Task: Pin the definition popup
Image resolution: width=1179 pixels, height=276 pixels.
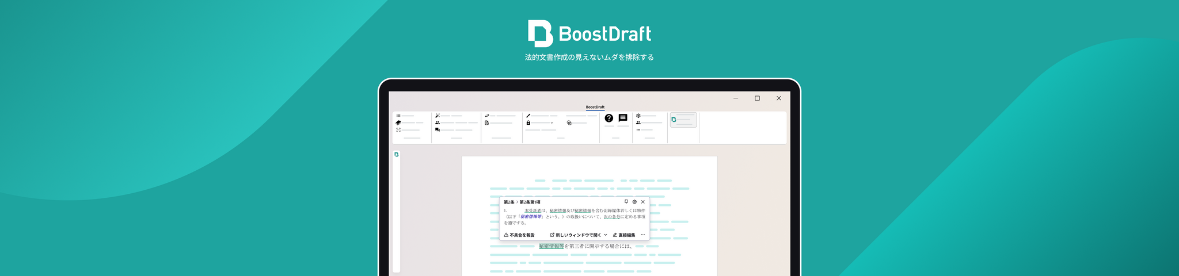Action: [x=626, y=202]
